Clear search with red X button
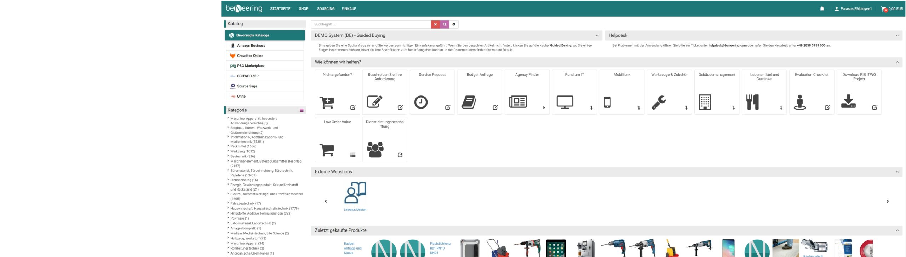 (435, 24)
